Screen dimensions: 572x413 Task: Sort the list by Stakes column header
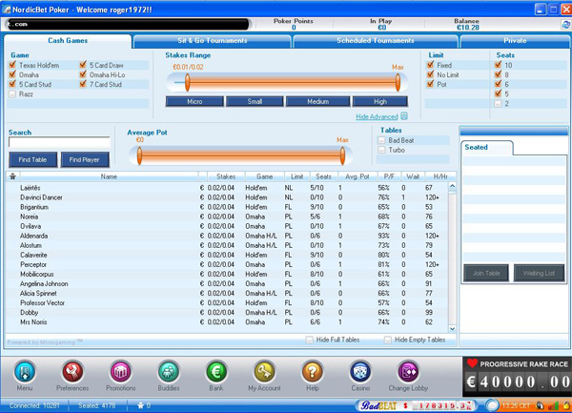point(226,176)
